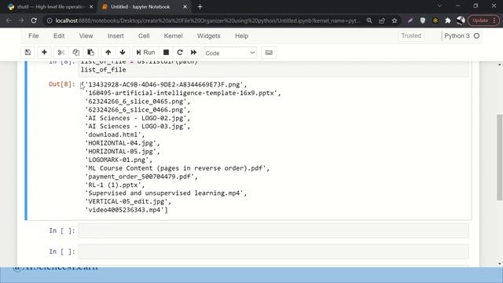This screenshot has height=283, width=503.
Task: Open the Edit menu
Action: click(59, 36)
